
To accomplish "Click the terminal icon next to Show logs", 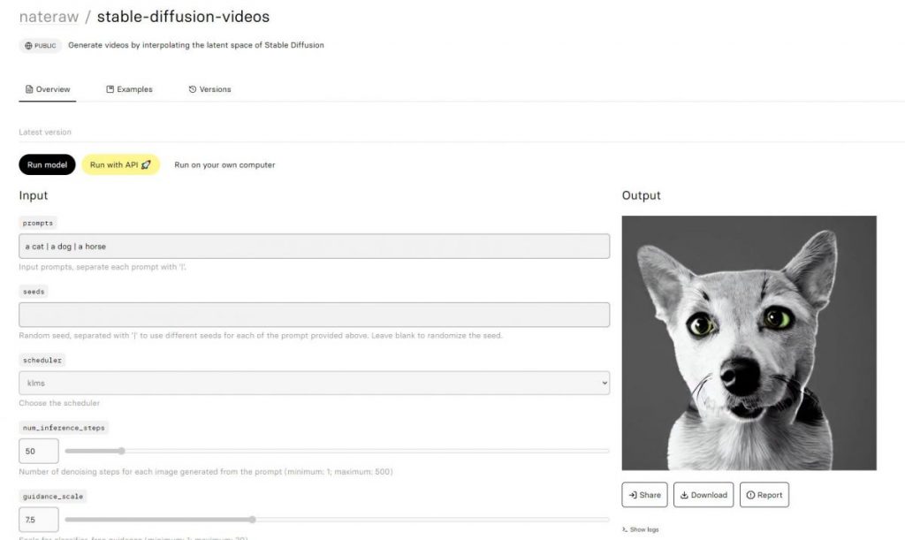I will (625, 529).
